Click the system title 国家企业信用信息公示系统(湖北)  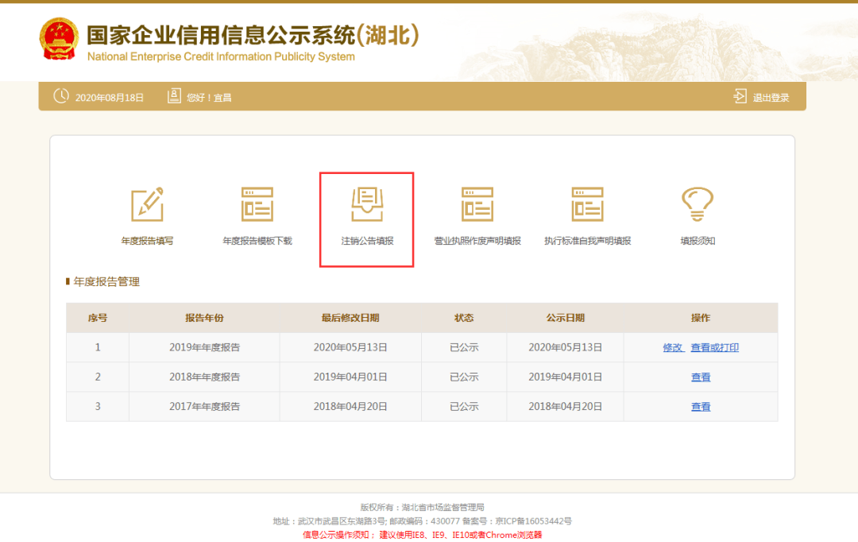251,33
